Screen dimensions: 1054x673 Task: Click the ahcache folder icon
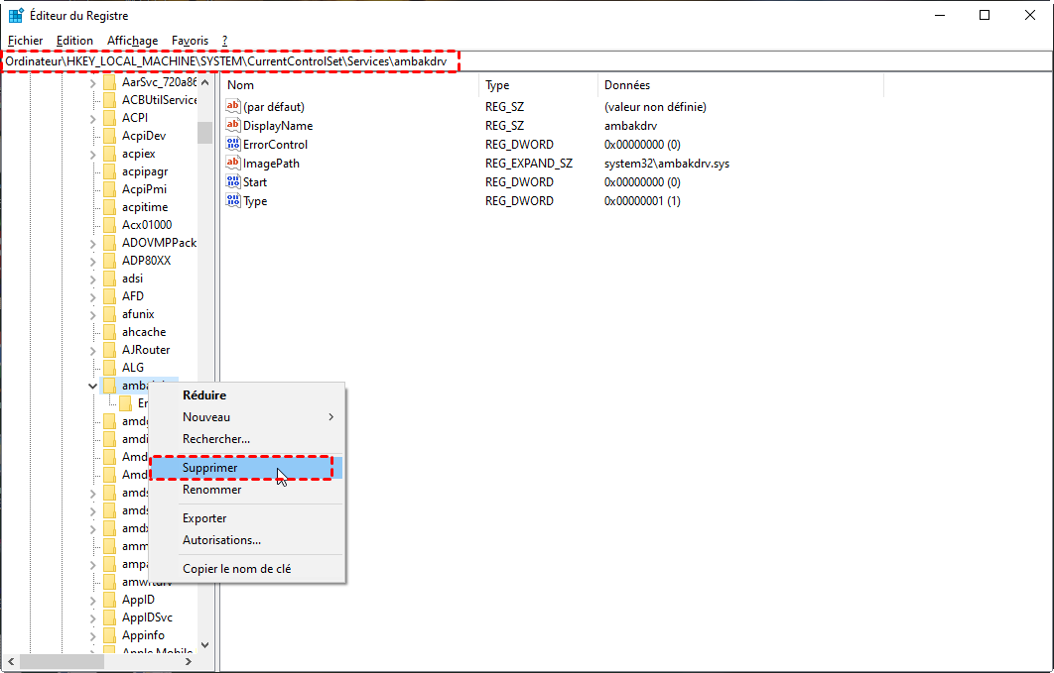point(109,332)
